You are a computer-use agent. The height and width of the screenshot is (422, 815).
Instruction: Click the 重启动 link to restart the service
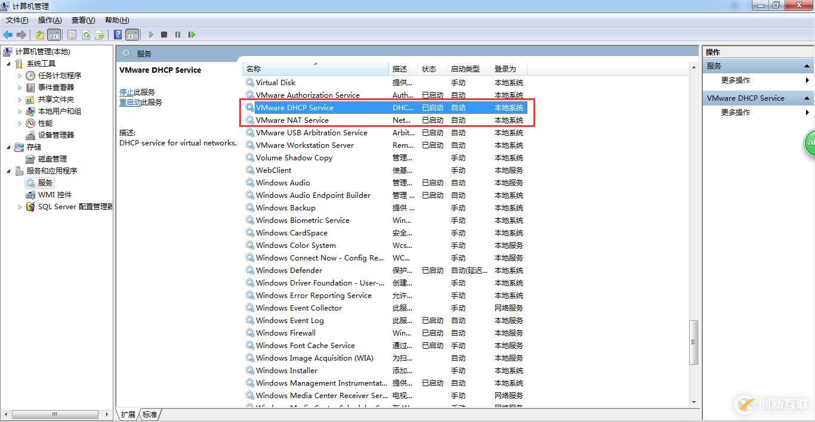click(130, 102)
